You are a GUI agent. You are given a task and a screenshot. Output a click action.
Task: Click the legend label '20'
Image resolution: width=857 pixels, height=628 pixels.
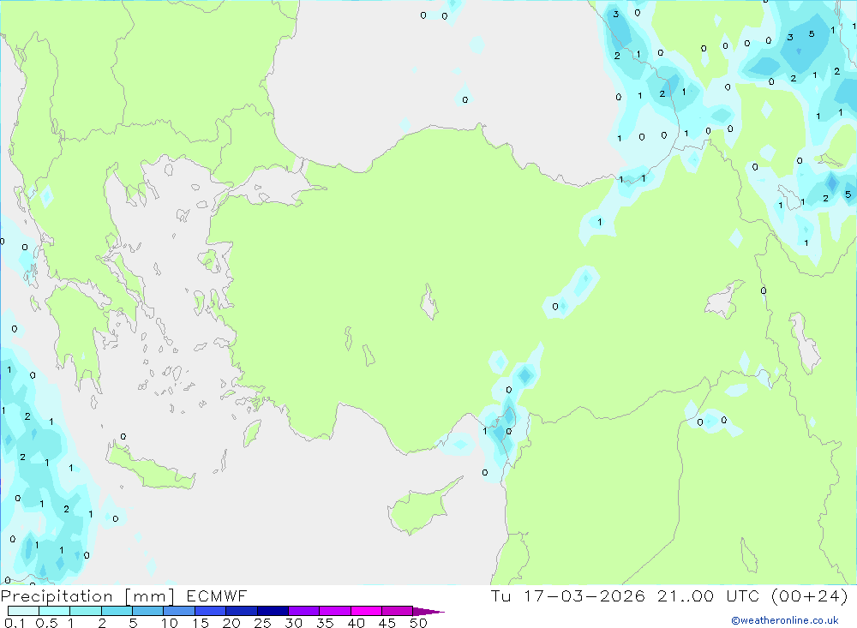(231, 623)
